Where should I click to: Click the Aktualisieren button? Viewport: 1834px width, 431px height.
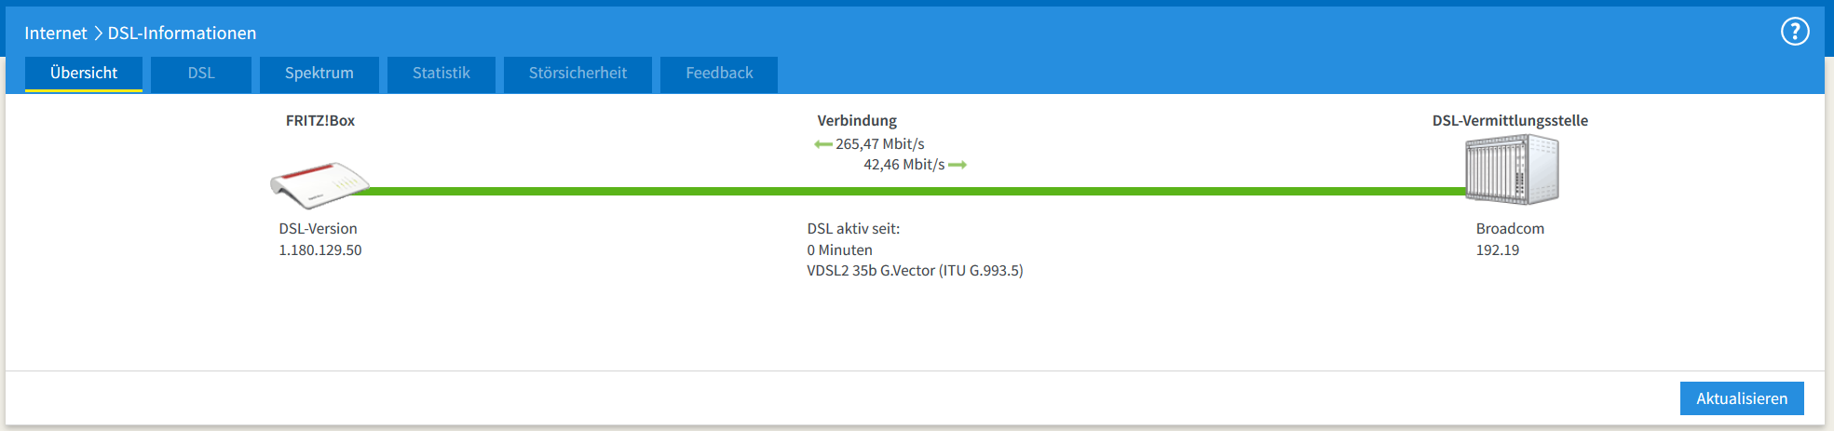click(x=1742, y=398)
